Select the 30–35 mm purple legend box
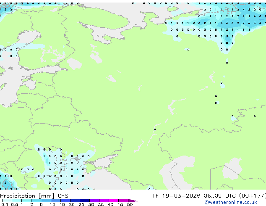Viewport: 266px width, 206px height. [x=94, y=201]
